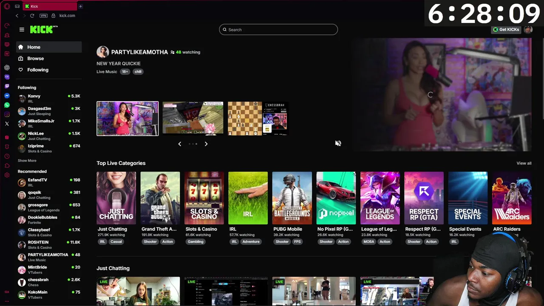Open MikeSmallsJr in Following list
This screenshot has width=544, height=306.
(49, 123)
